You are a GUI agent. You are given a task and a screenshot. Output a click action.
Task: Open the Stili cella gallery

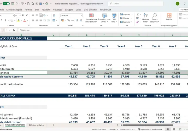pos(114,18)
